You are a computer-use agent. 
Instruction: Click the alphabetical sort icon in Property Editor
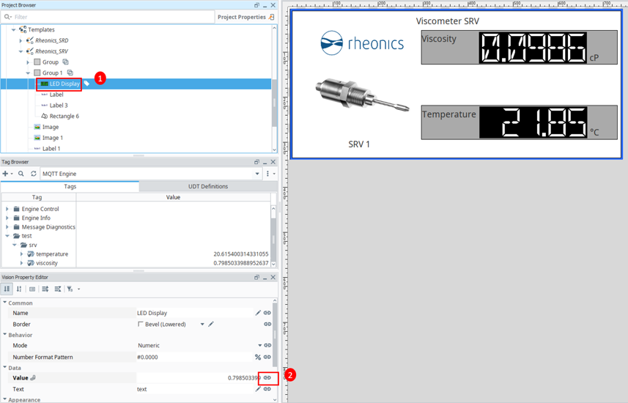point(19,289)
